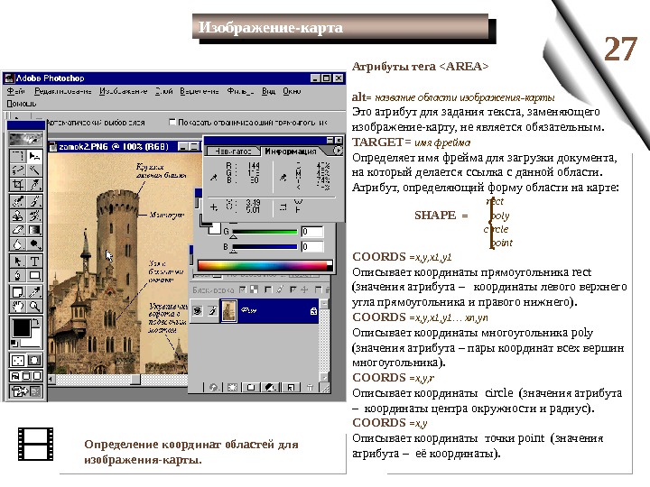Select the Magic Wand tool

click(34, 170)
